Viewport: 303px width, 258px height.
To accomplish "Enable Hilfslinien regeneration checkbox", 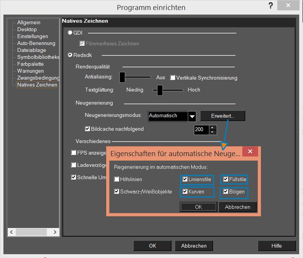I will pos(116,179).
